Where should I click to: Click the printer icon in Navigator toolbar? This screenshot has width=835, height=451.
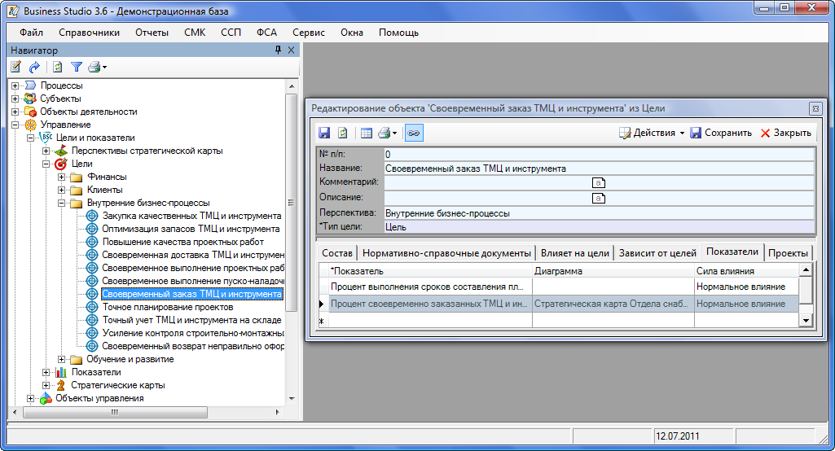[94, 67]
